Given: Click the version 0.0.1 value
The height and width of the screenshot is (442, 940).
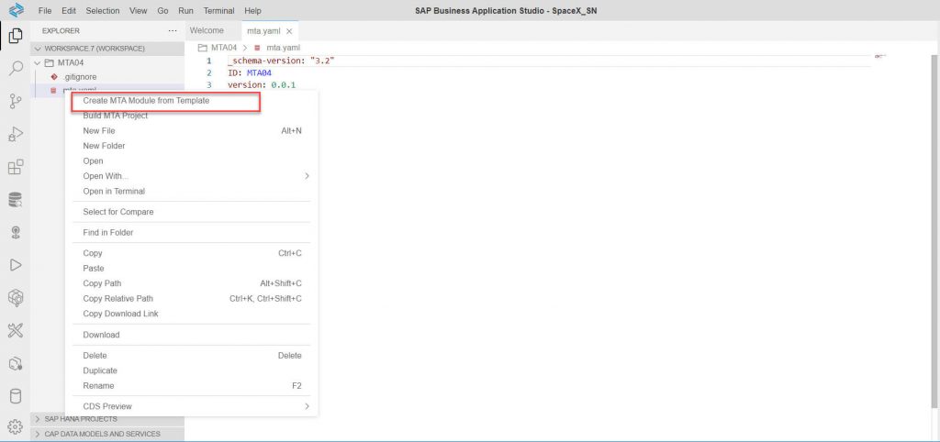Looking at the screenshot, I should coord(284,85).
